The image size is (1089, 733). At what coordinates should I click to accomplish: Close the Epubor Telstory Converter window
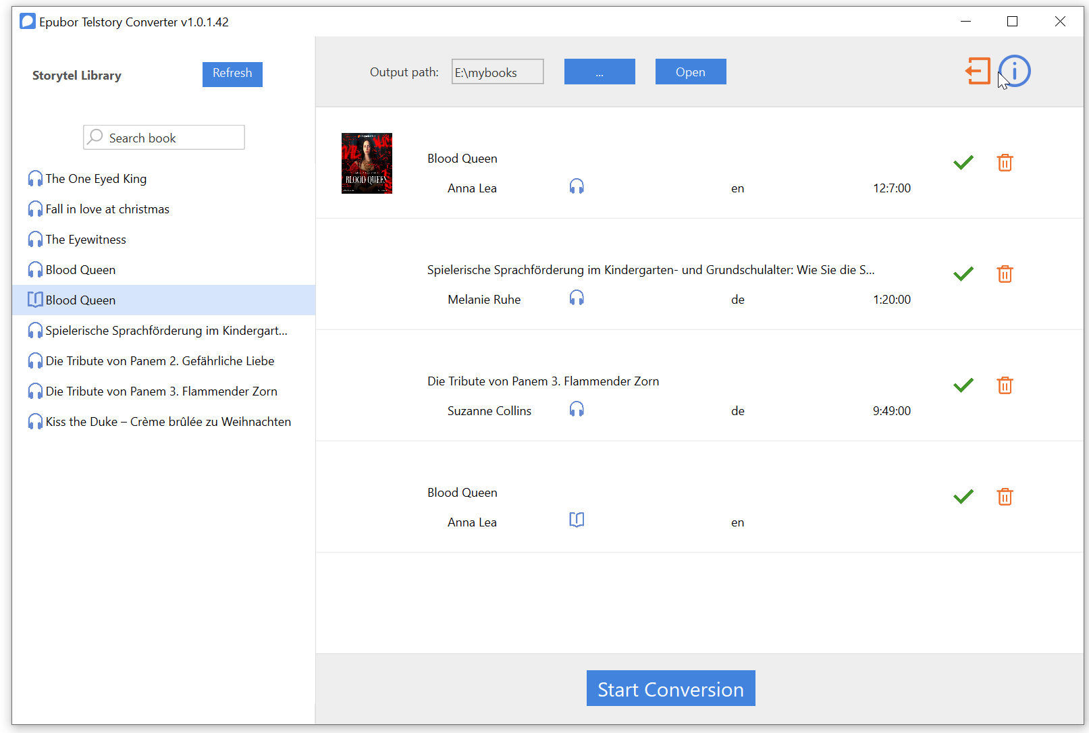point(1060,22)
